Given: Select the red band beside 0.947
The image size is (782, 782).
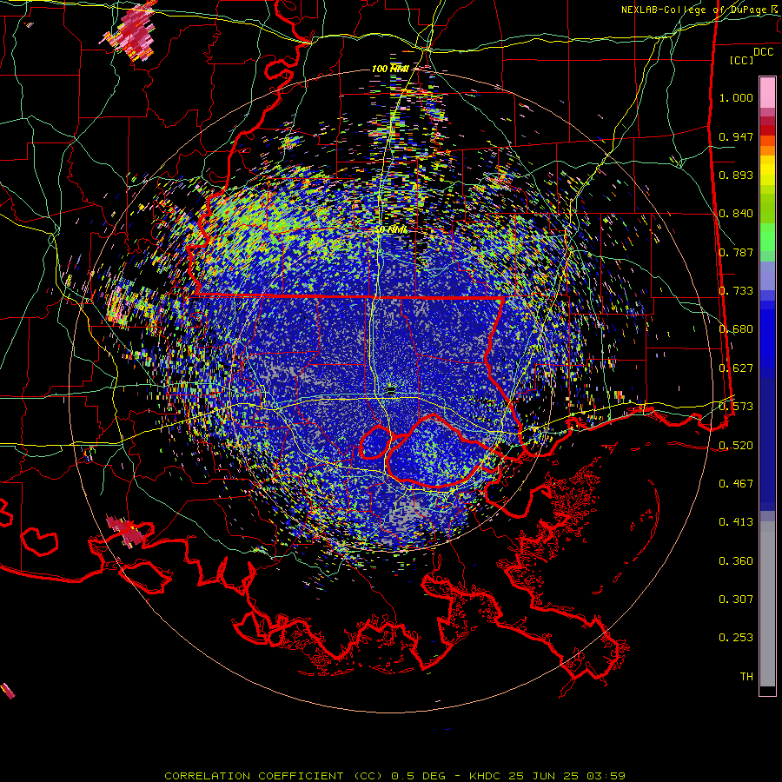Looking at the screenshot, I should pos(767,130).
